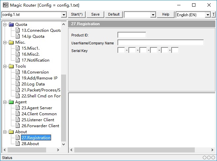Image resolution: width=217 pixels, height=161 pixels.
Task: Click document icon beside 22.Shell Cmd
Action: click(x=18, y=96)
